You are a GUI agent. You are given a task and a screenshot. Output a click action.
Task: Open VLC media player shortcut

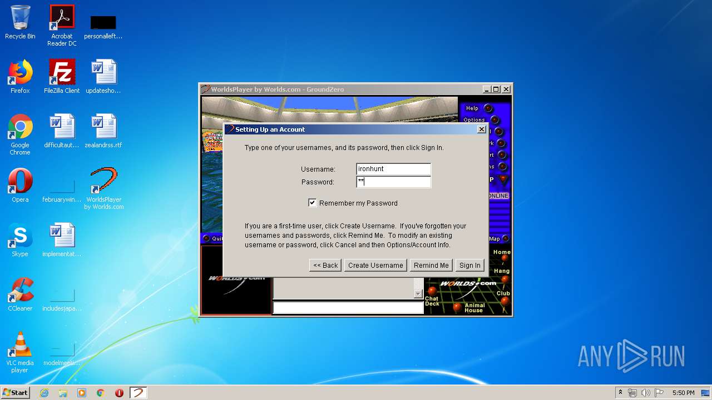coord(20,352)
